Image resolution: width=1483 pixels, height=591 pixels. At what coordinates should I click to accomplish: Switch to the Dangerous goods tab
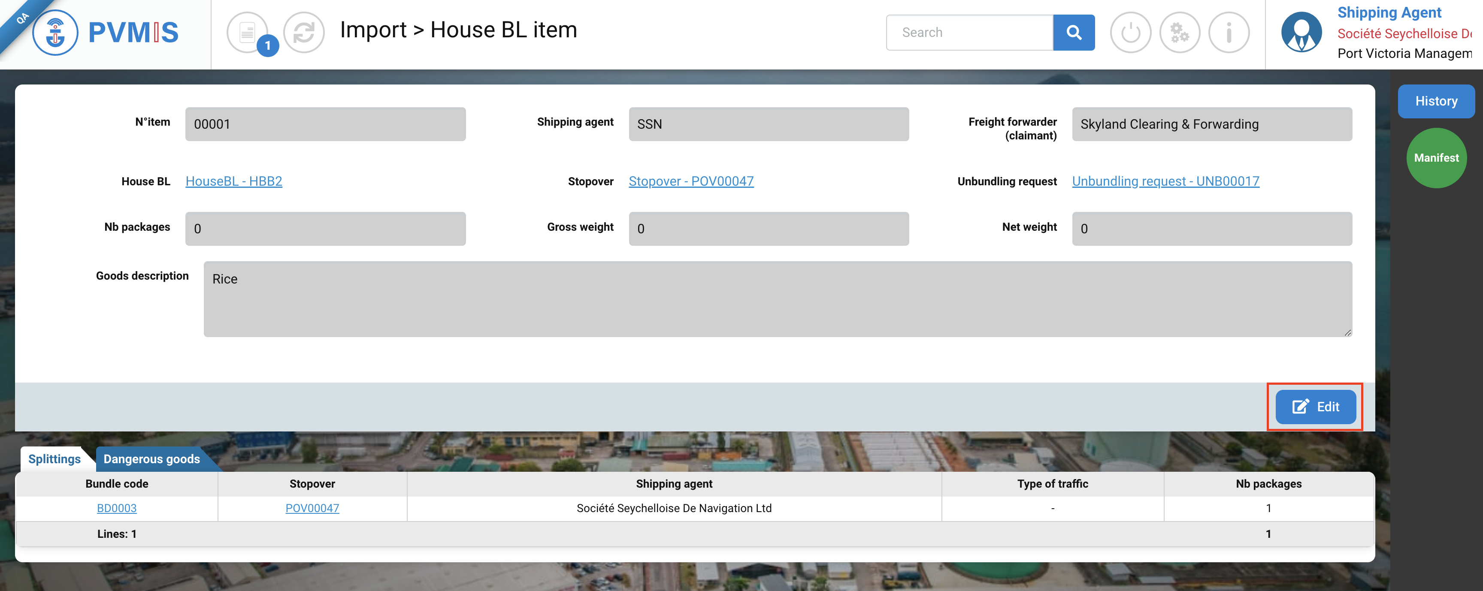(x=152, y=459)
